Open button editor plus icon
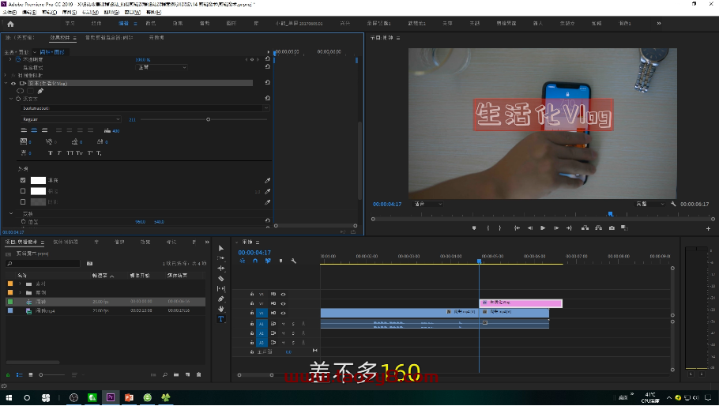Image resolution: width=719 pixels, height=406 pixels. pos(709,228)
